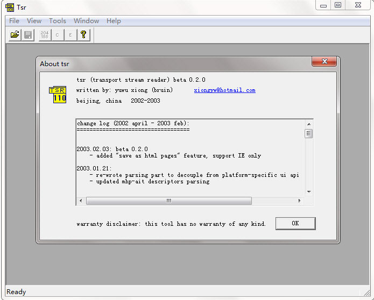Click the "change log (2002 april - 2003 feb)" heading

[x=133, y=124]
